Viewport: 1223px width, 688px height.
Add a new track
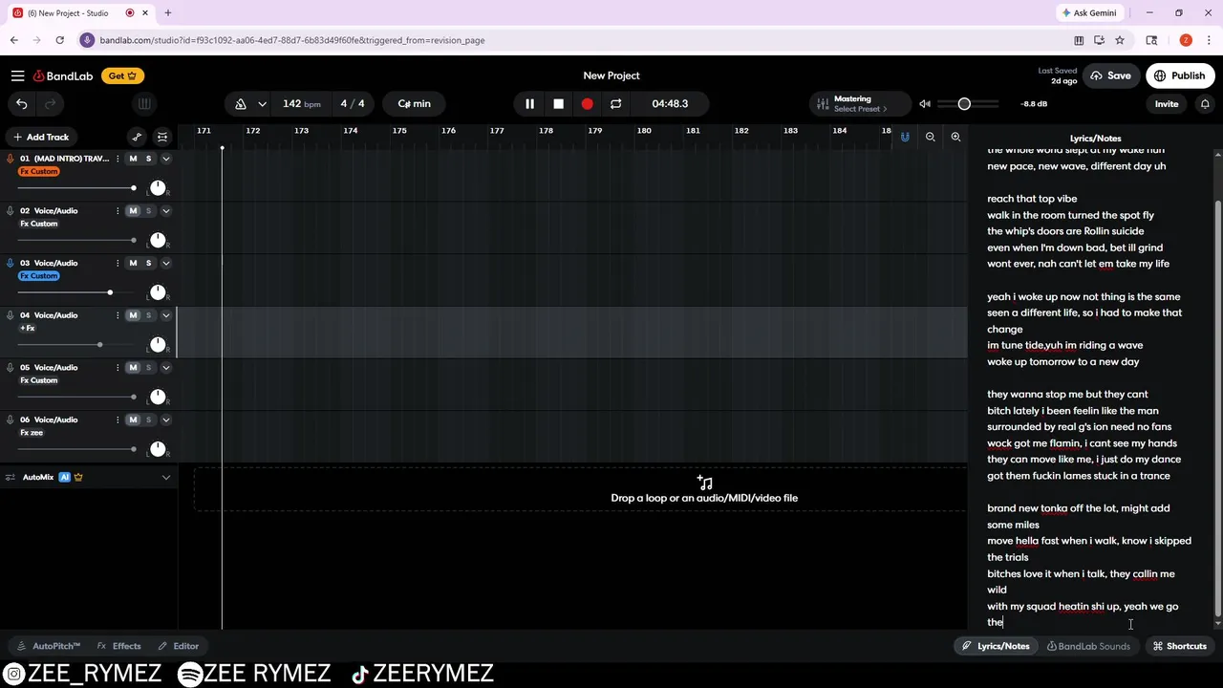(x=41, y=137)
